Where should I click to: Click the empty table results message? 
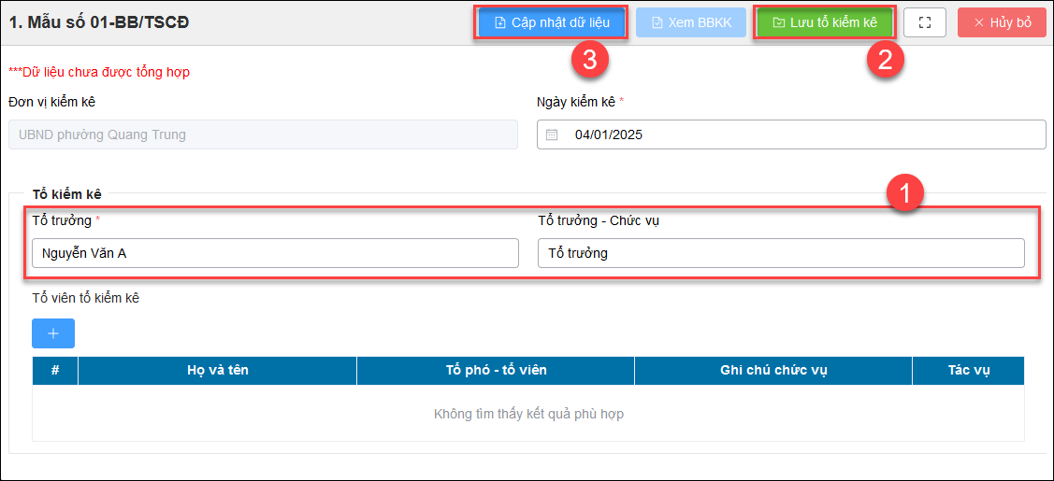coord(528,414)
